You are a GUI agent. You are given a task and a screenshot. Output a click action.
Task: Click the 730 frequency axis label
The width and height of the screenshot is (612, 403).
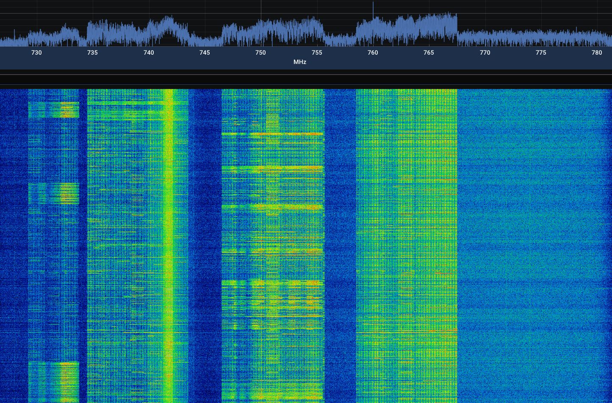click(36, 53)
